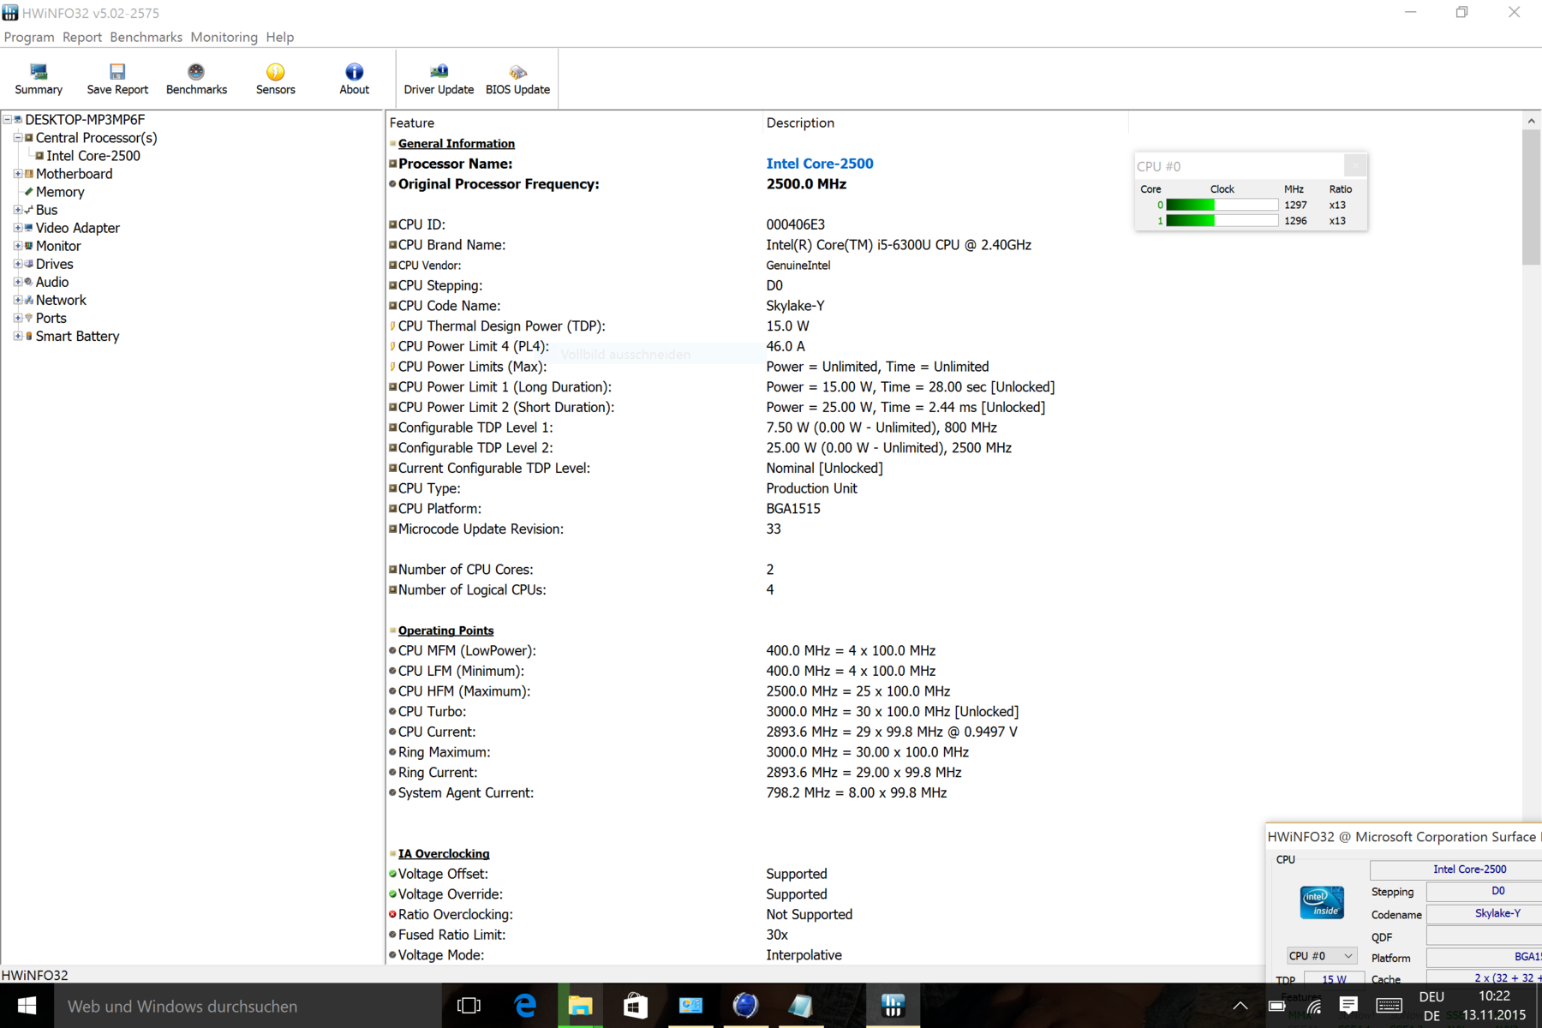This screenshot has height=1028, width=1542.
Task: Select Memory in the device tree
Action: (x=60, y=192)
